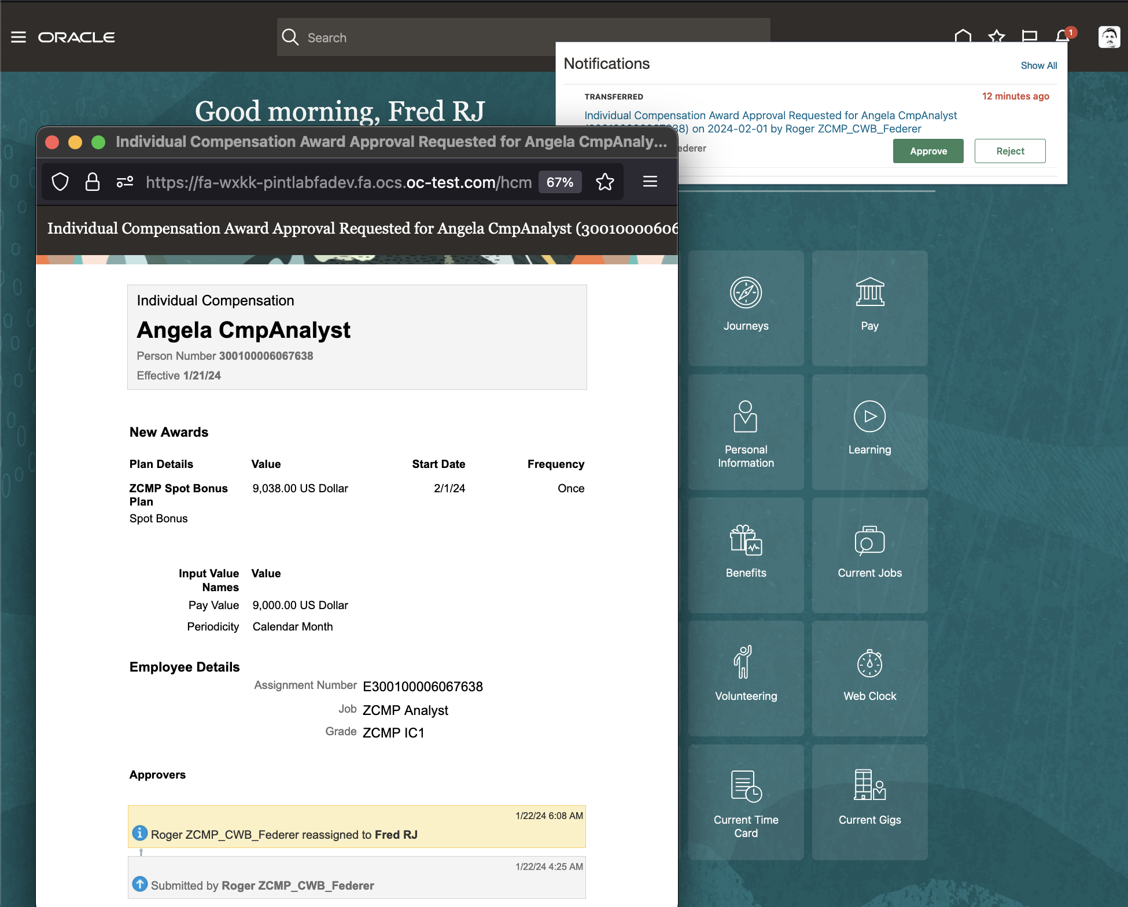
Task: Bookmark page with browser star icon
Action: (x=605, y=182)
